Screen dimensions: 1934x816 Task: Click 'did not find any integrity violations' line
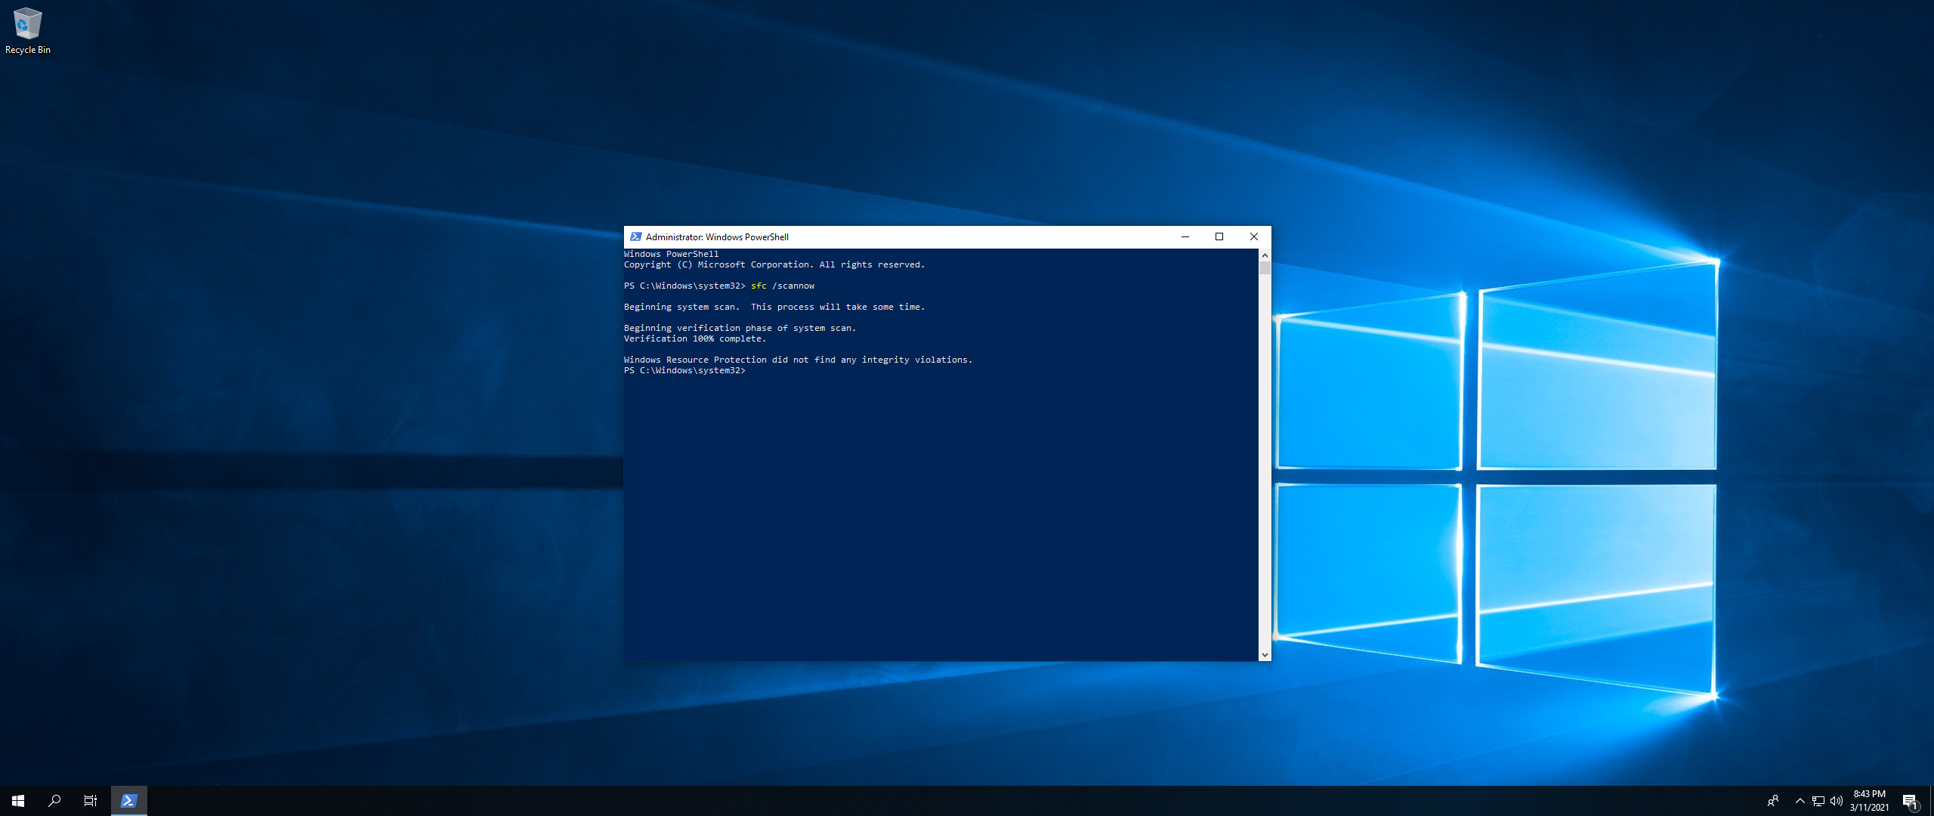point(799,360)
